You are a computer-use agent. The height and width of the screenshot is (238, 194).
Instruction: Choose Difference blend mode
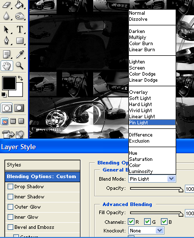coord(152,135)
